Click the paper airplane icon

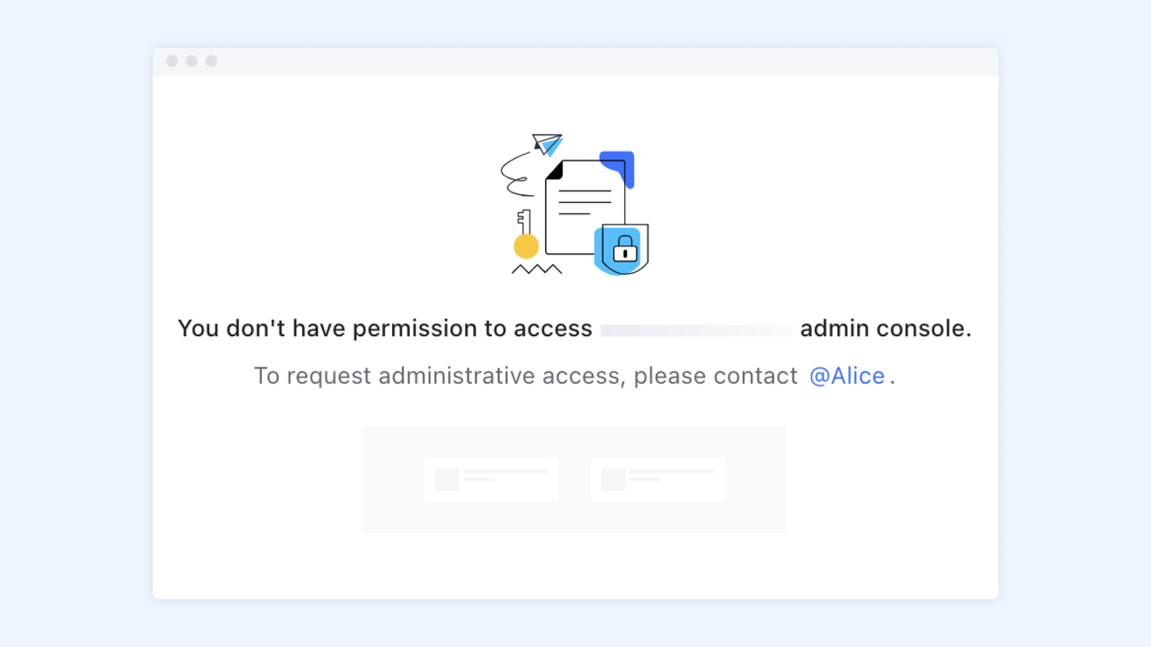pyautogui.click(x=547, y=144)
